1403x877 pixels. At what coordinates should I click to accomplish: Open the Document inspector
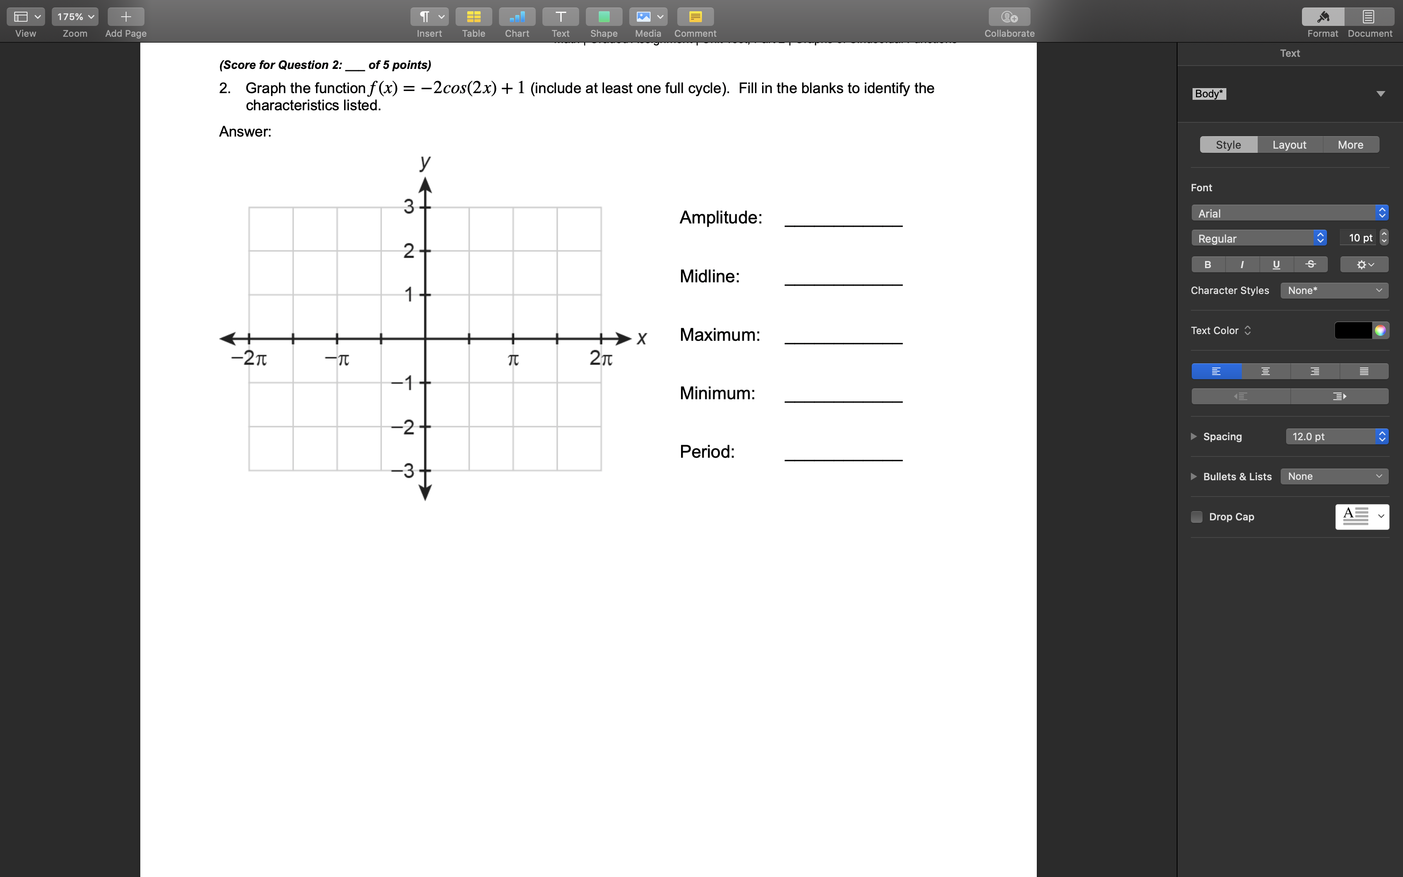click(1369, 17)
